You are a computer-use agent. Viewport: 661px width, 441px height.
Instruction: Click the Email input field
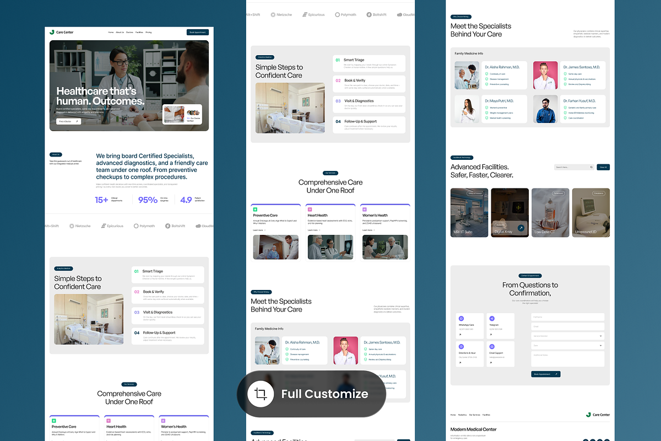(x=568, y=326)
